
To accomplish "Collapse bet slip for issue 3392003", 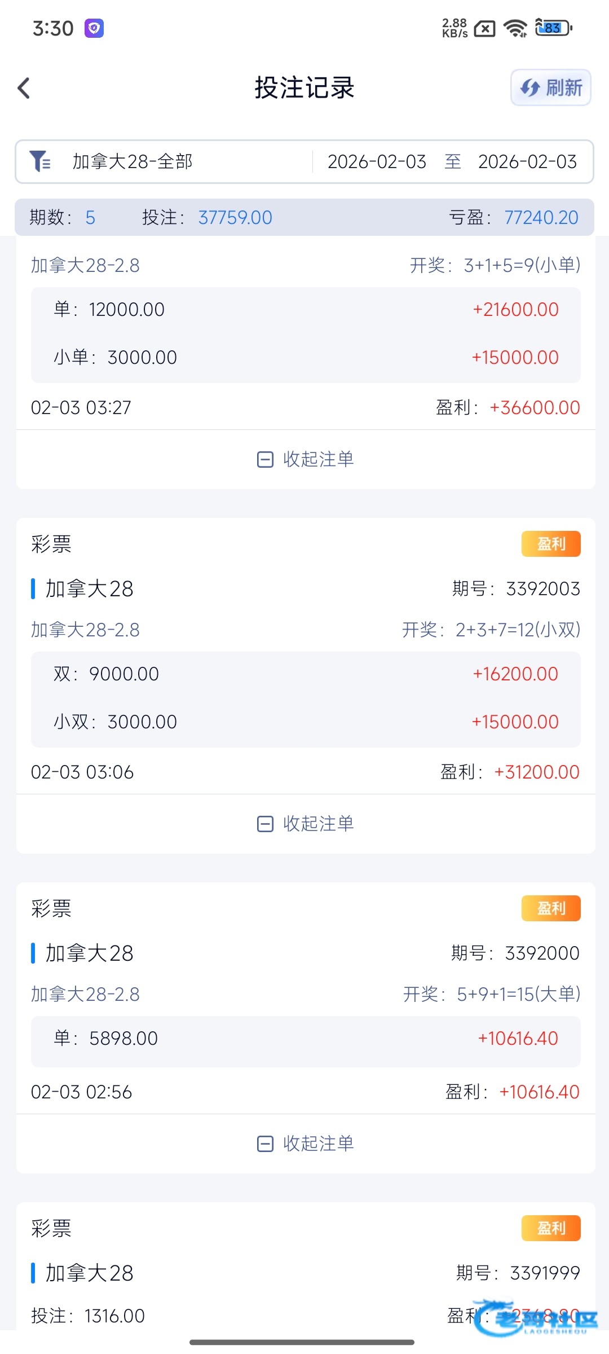I will (x=305, y=824).
